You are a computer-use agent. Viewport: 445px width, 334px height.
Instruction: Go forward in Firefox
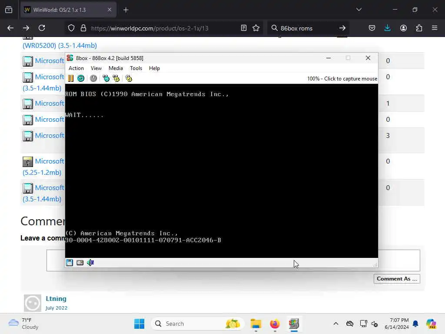(x=26, y=28)
